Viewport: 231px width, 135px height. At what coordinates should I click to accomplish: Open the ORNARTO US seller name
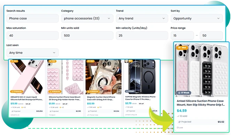coord(15,115)
